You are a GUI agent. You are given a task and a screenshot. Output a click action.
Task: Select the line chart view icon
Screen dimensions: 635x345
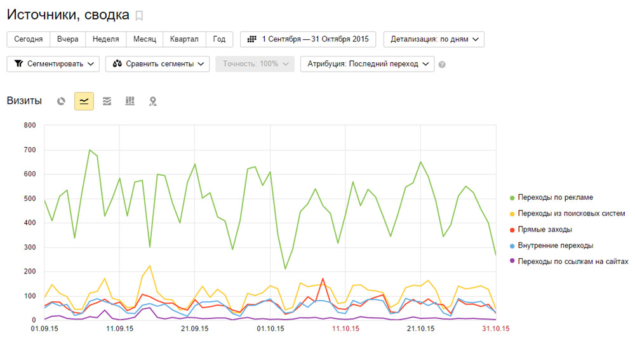(84, 101)
